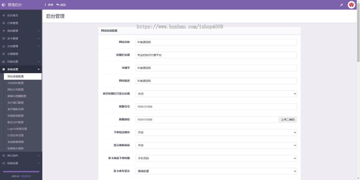Expand the 投稿设置 submenu arrow
Image resolution: width=360 pixels, height=180 pixels.
[39, 163]
